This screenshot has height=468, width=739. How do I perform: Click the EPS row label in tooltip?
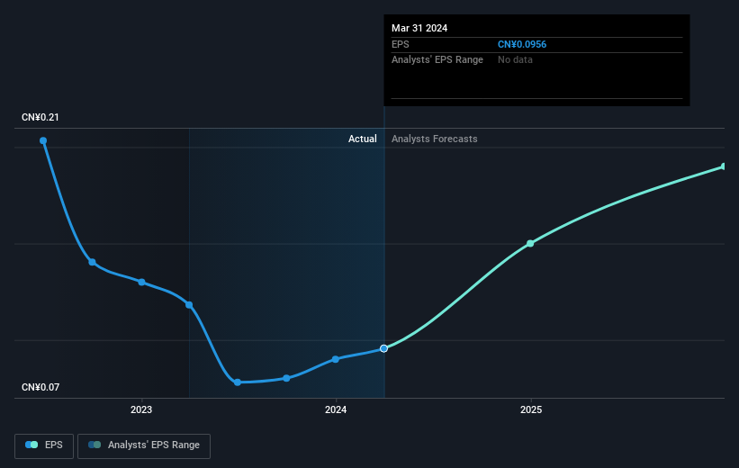point(401,44)
